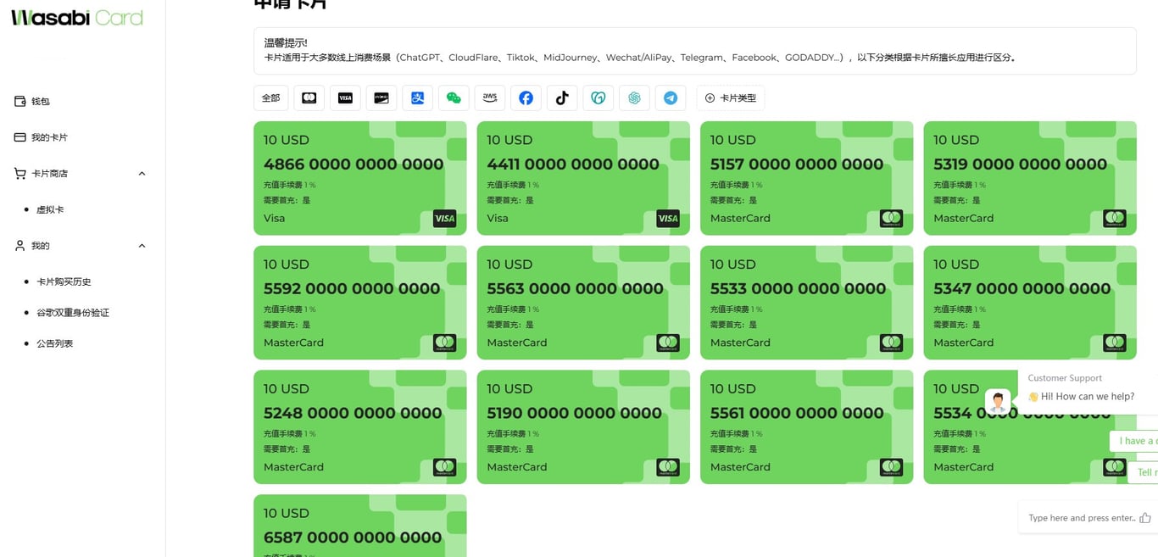Open the 卡片类型 card type button
Viewport: 1158px width, 557px height.
click(731, 98)
